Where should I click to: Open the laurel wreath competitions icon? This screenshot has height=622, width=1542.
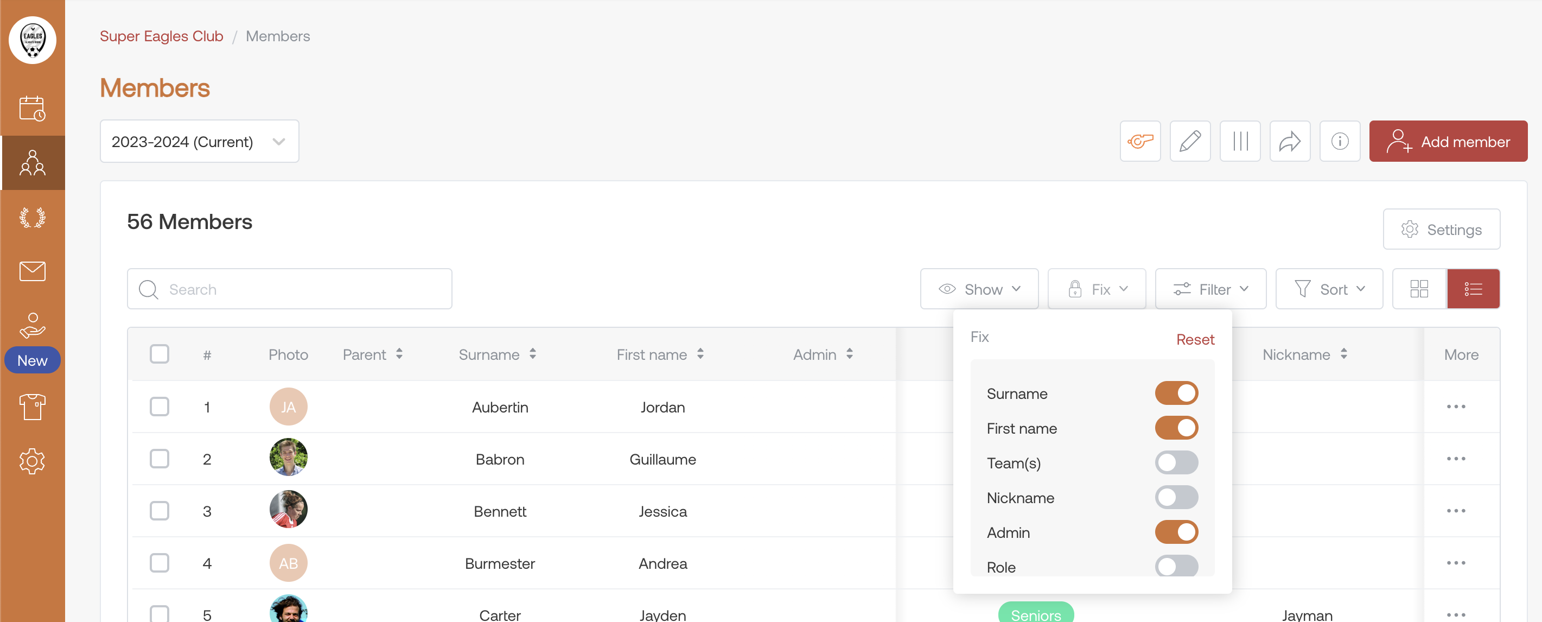33,217
